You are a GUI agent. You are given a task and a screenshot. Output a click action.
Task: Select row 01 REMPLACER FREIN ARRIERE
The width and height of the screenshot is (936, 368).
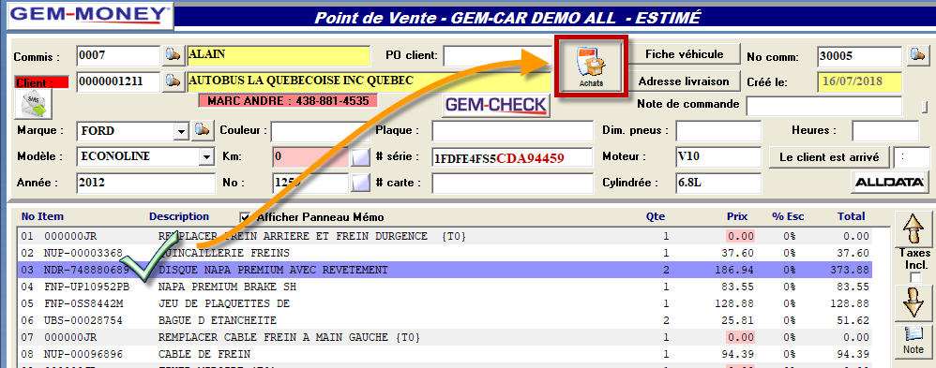[x=445, y=236]
